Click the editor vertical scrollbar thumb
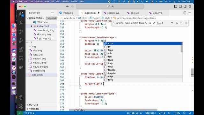The width and height of the screenshot is (204, 115). pyautogui.click(x=192, y=73)
